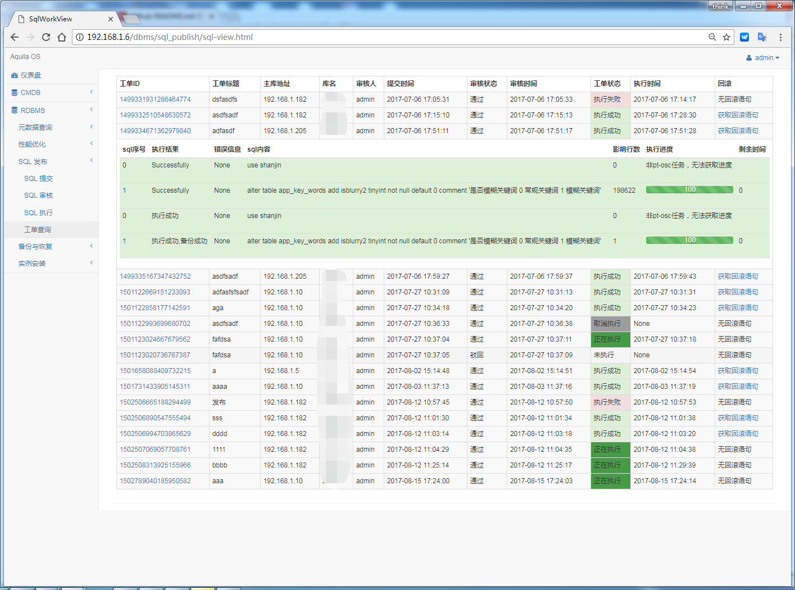Open work order 1499332510548630572

[155, 115]
